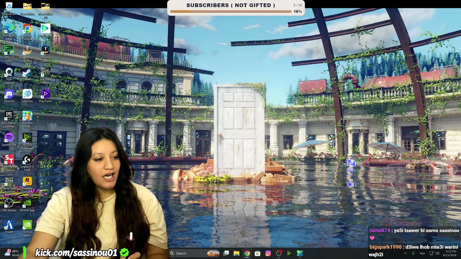Screen dimensions: 461x259
Task: Show hidden system tray icons
Action: point(405,253)
